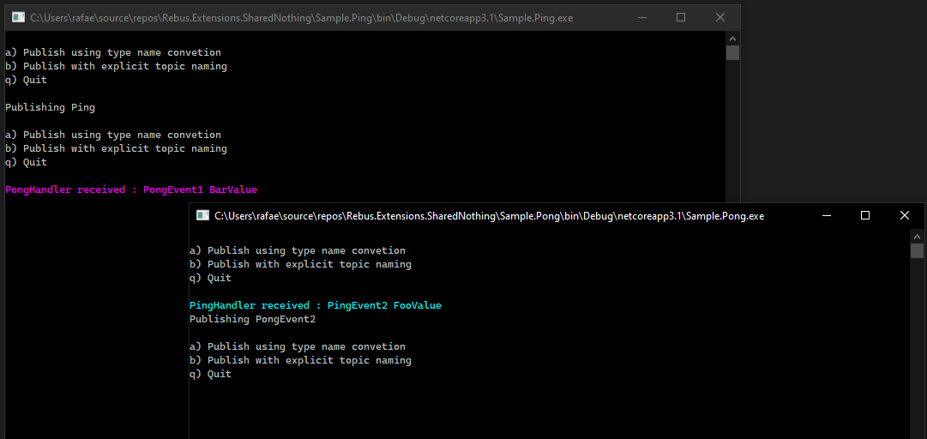This screenshot has height=439, width=927.
Task: Maximize the Sample.Ping.exe console window
Action: tap(681, 18)
